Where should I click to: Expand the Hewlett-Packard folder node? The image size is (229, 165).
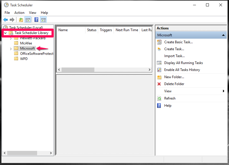11,39
